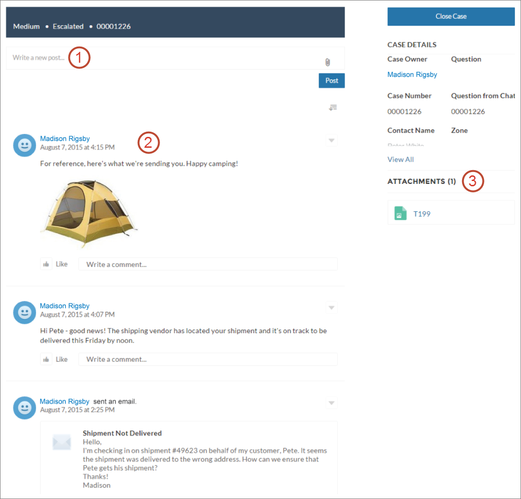
Task: Click the Madison Rigsby case owner link
Action: pyautogui.click(x=412, y=74)
